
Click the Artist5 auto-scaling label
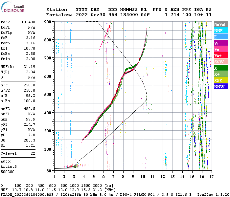9,166
